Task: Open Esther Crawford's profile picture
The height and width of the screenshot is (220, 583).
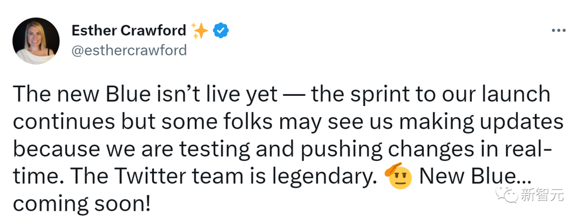Action: tap(36, 41)
